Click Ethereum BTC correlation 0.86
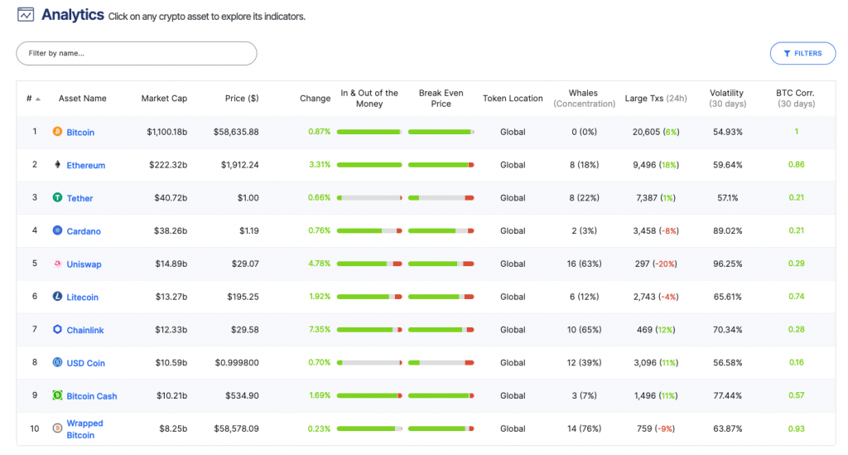The height and width of the screenshot is (455, 848). [x=796, y=164]
